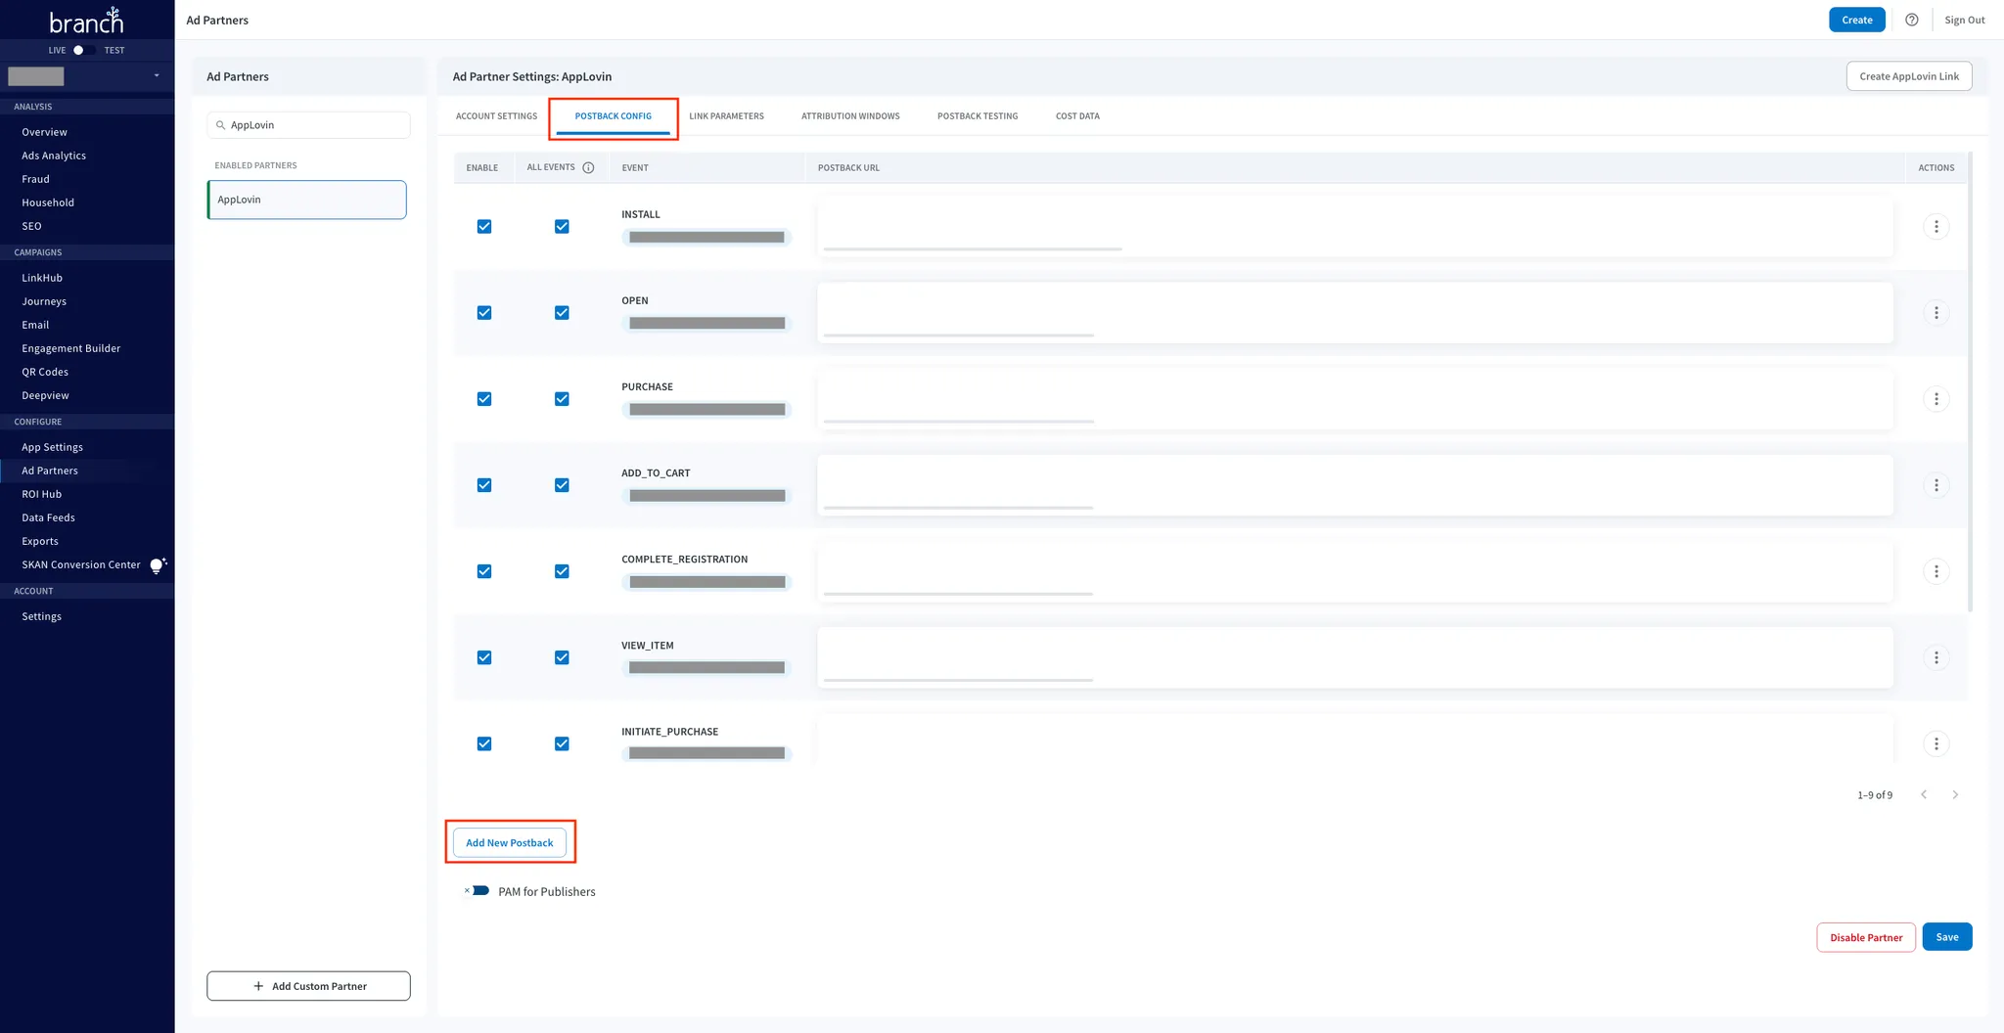Switch to the Cost Data tab
Screen dimensions: 2004x1033
pyautogui.click(x=1077, y=116)
